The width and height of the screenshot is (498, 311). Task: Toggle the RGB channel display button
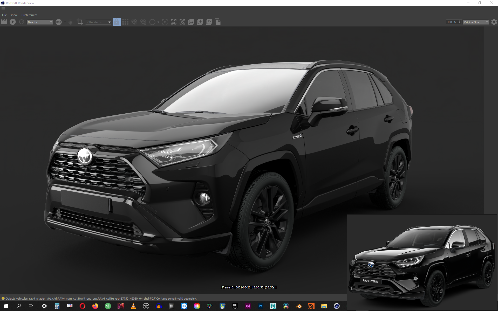click(x=59, y=22)
